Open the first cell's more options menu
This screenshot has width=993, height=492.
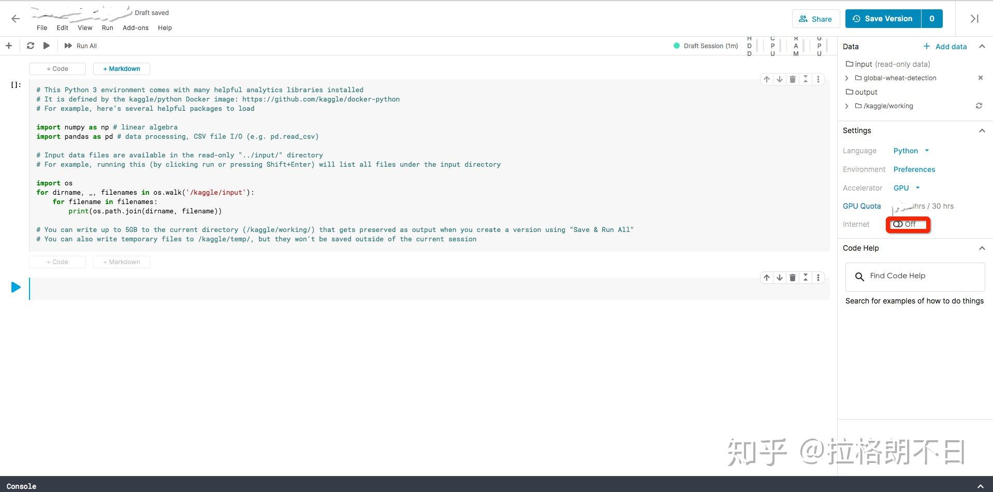pos(818,79)
